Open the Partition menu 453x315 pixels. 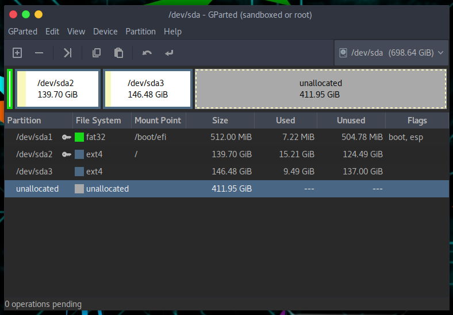pyautogui.click(x=140, y=32)
